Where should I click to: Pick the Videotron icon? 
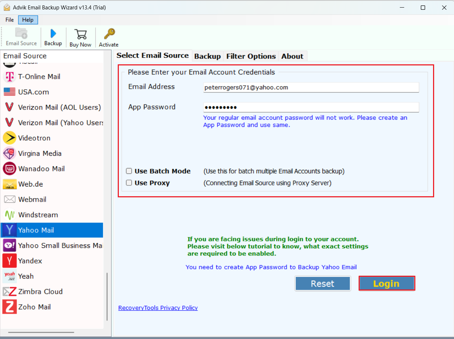tap(10, 138)
